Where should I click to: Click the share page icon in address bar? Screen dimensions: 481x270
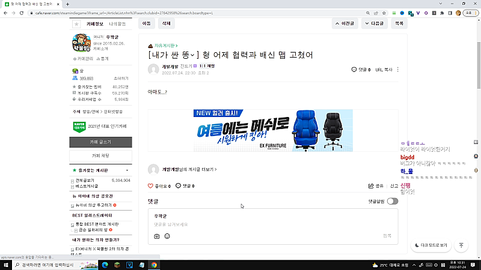(376, 13)
